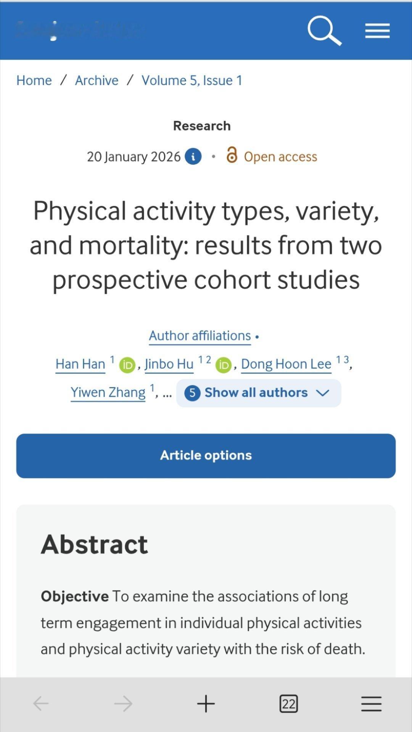
Task: Open Han Han's ORCID iD icon
Action: click(127, 365)
